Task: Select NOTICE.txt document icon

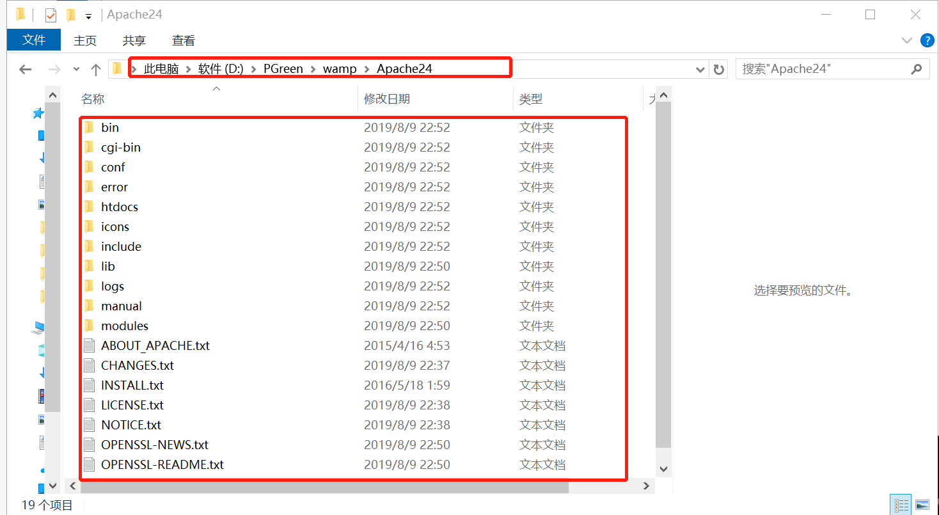Action: (x=90, y=425)
